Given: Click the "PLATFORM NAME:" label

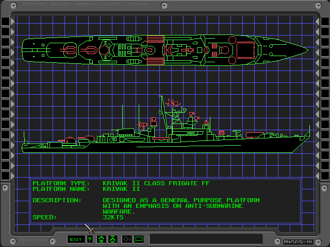Looking at the screenshot, I should point(61,189).
